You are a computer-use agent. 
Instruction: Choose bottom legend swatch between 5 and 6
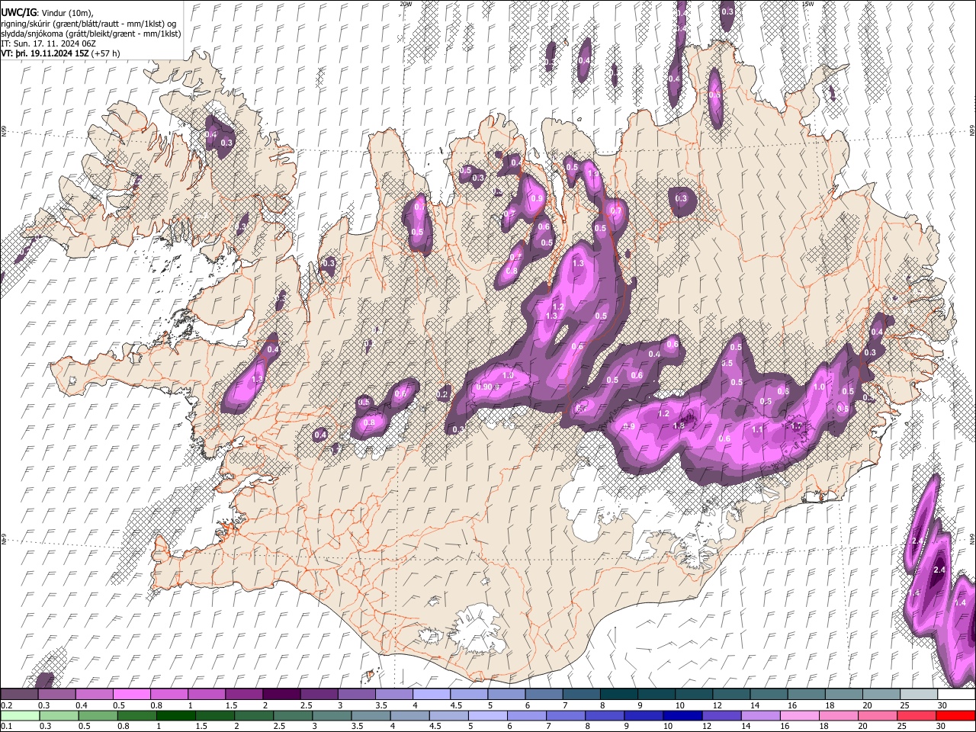487,715
